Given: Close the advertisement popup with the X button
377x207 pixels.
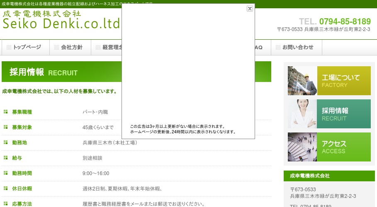Looking at the screenshot, I should (x=250, y=8).
